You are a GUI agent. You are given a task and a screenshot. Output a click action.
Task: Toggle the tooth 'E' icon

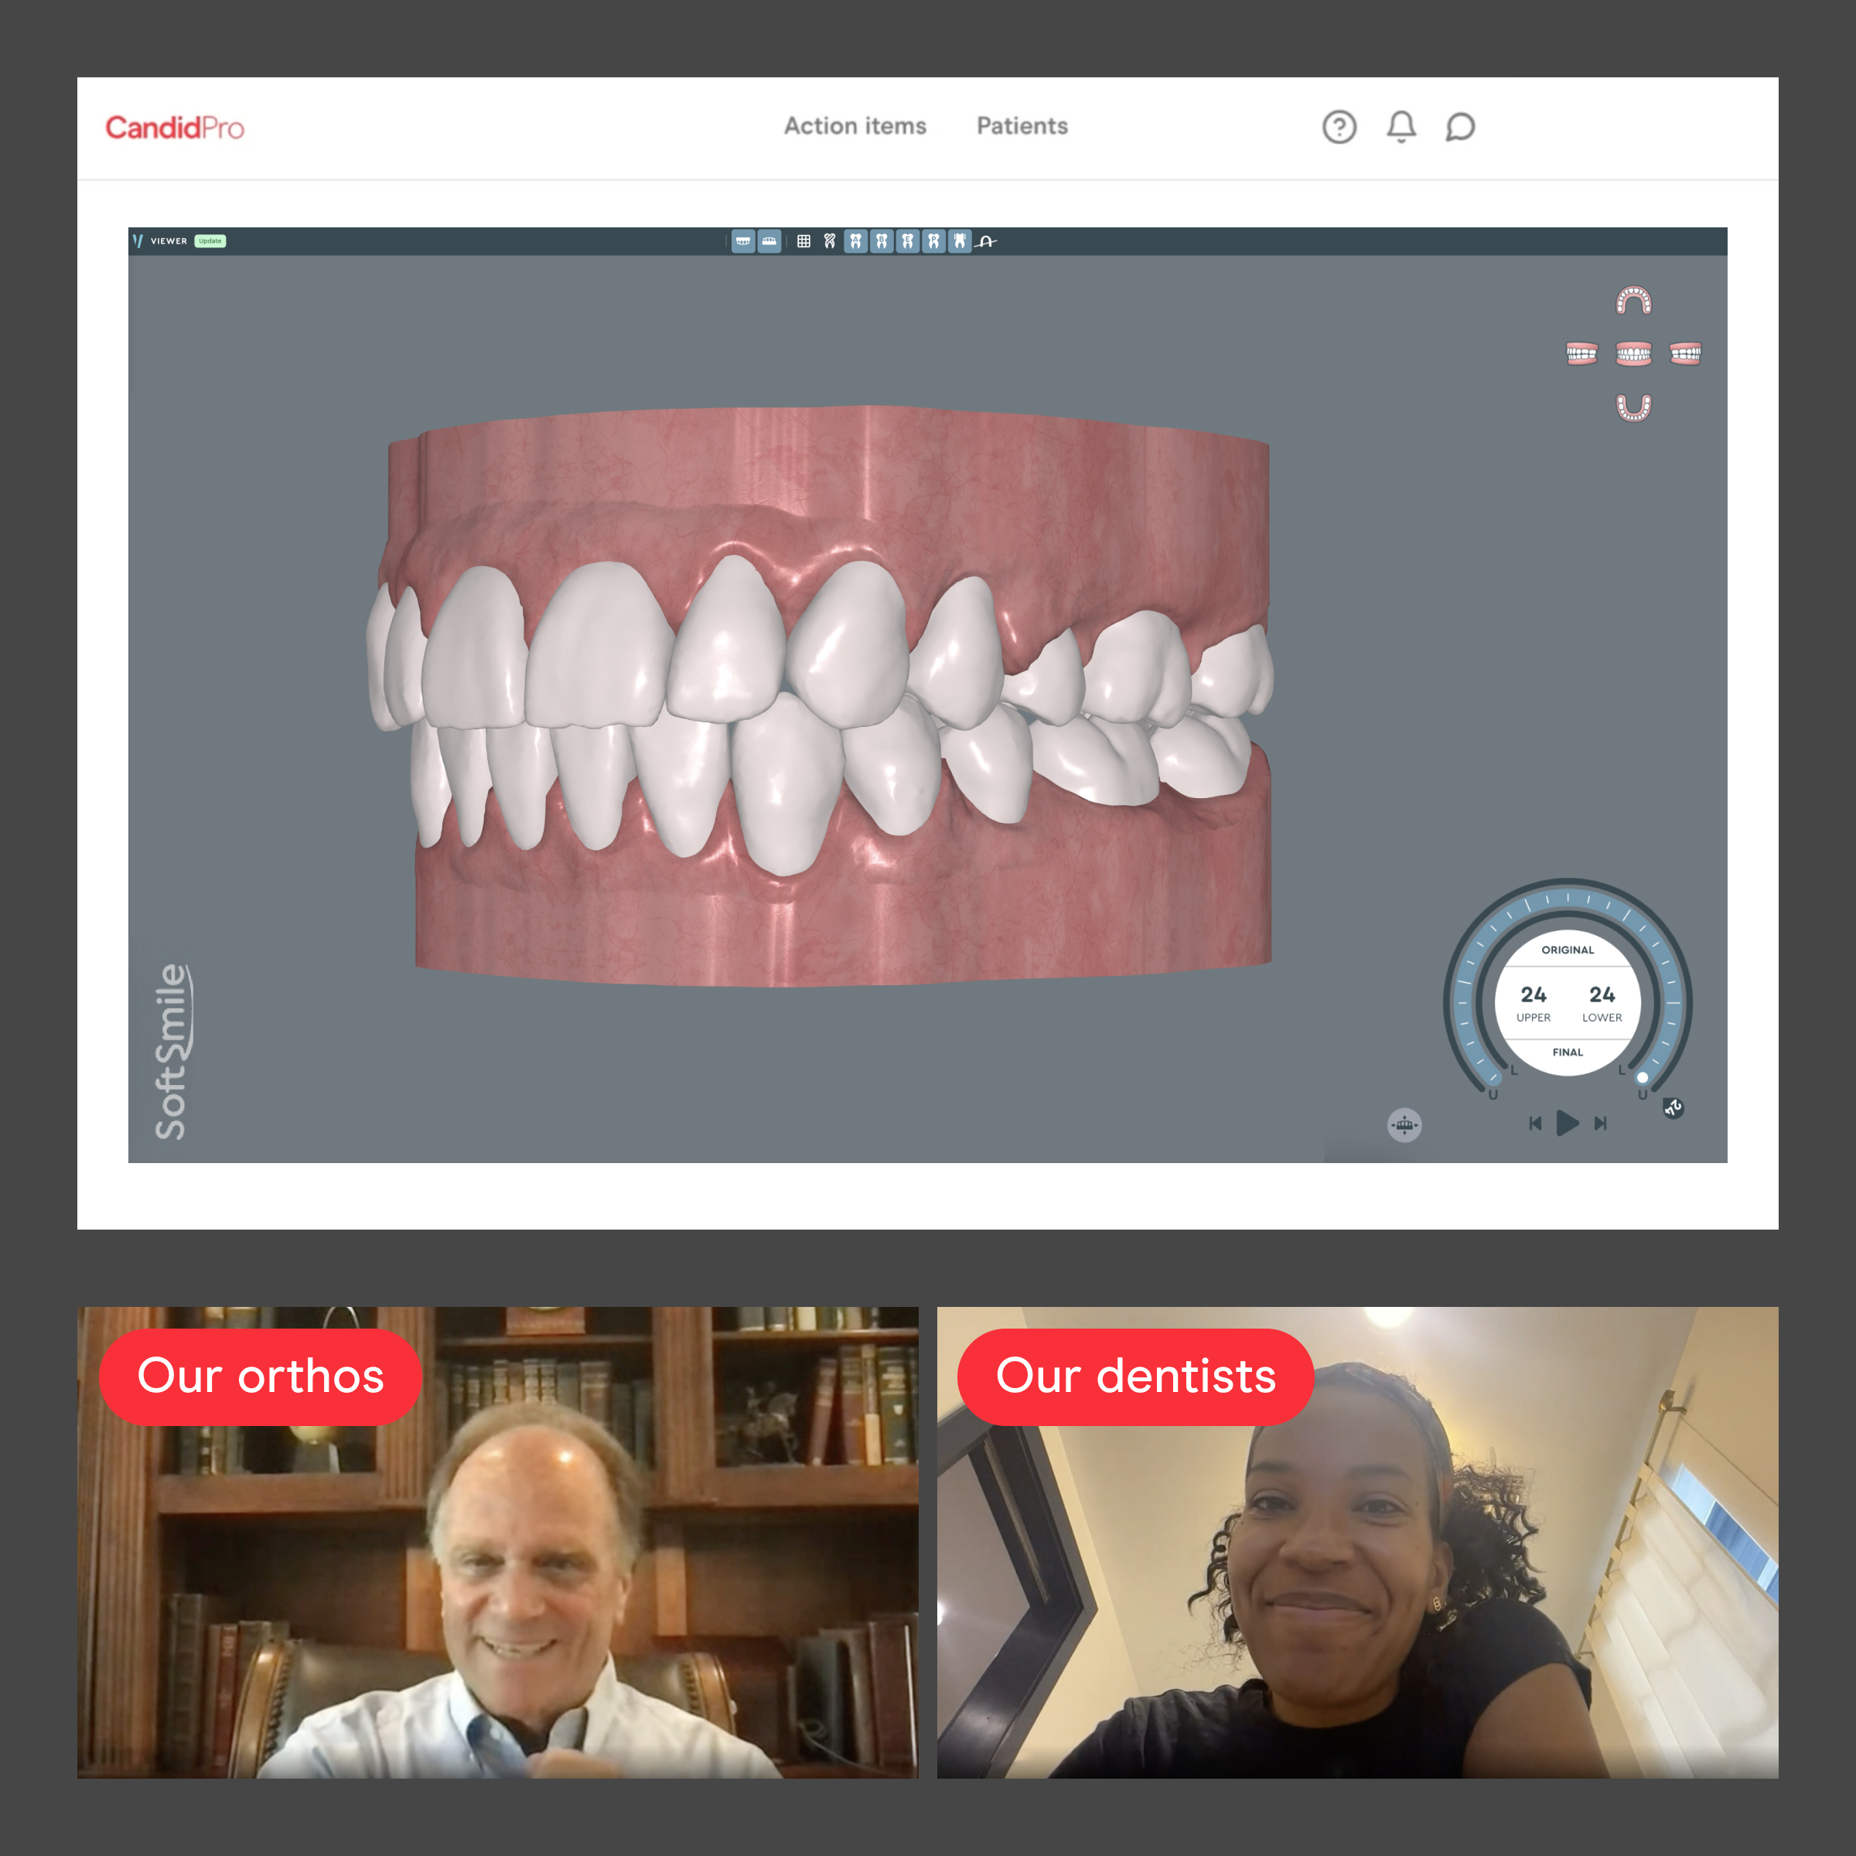908,241
